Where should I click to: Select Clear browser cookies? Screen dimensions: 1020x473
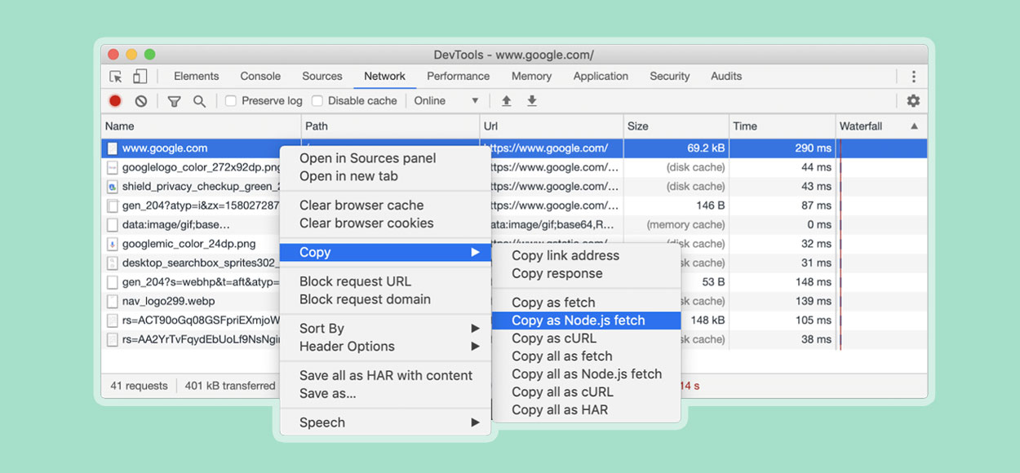[x=366, y=223]
